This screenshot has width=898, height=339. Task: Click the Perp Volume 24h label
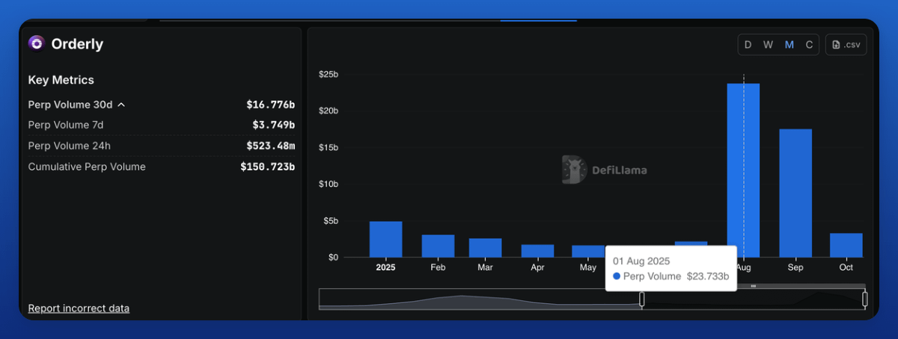coord(69,146)
